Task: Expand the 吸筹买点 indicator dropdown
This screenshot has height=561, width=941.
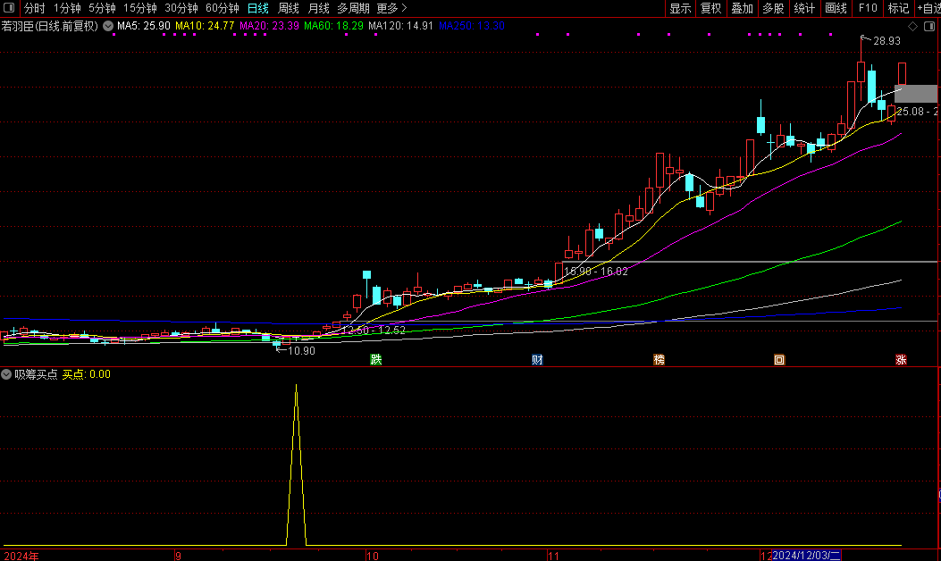Action: [6, 374]
